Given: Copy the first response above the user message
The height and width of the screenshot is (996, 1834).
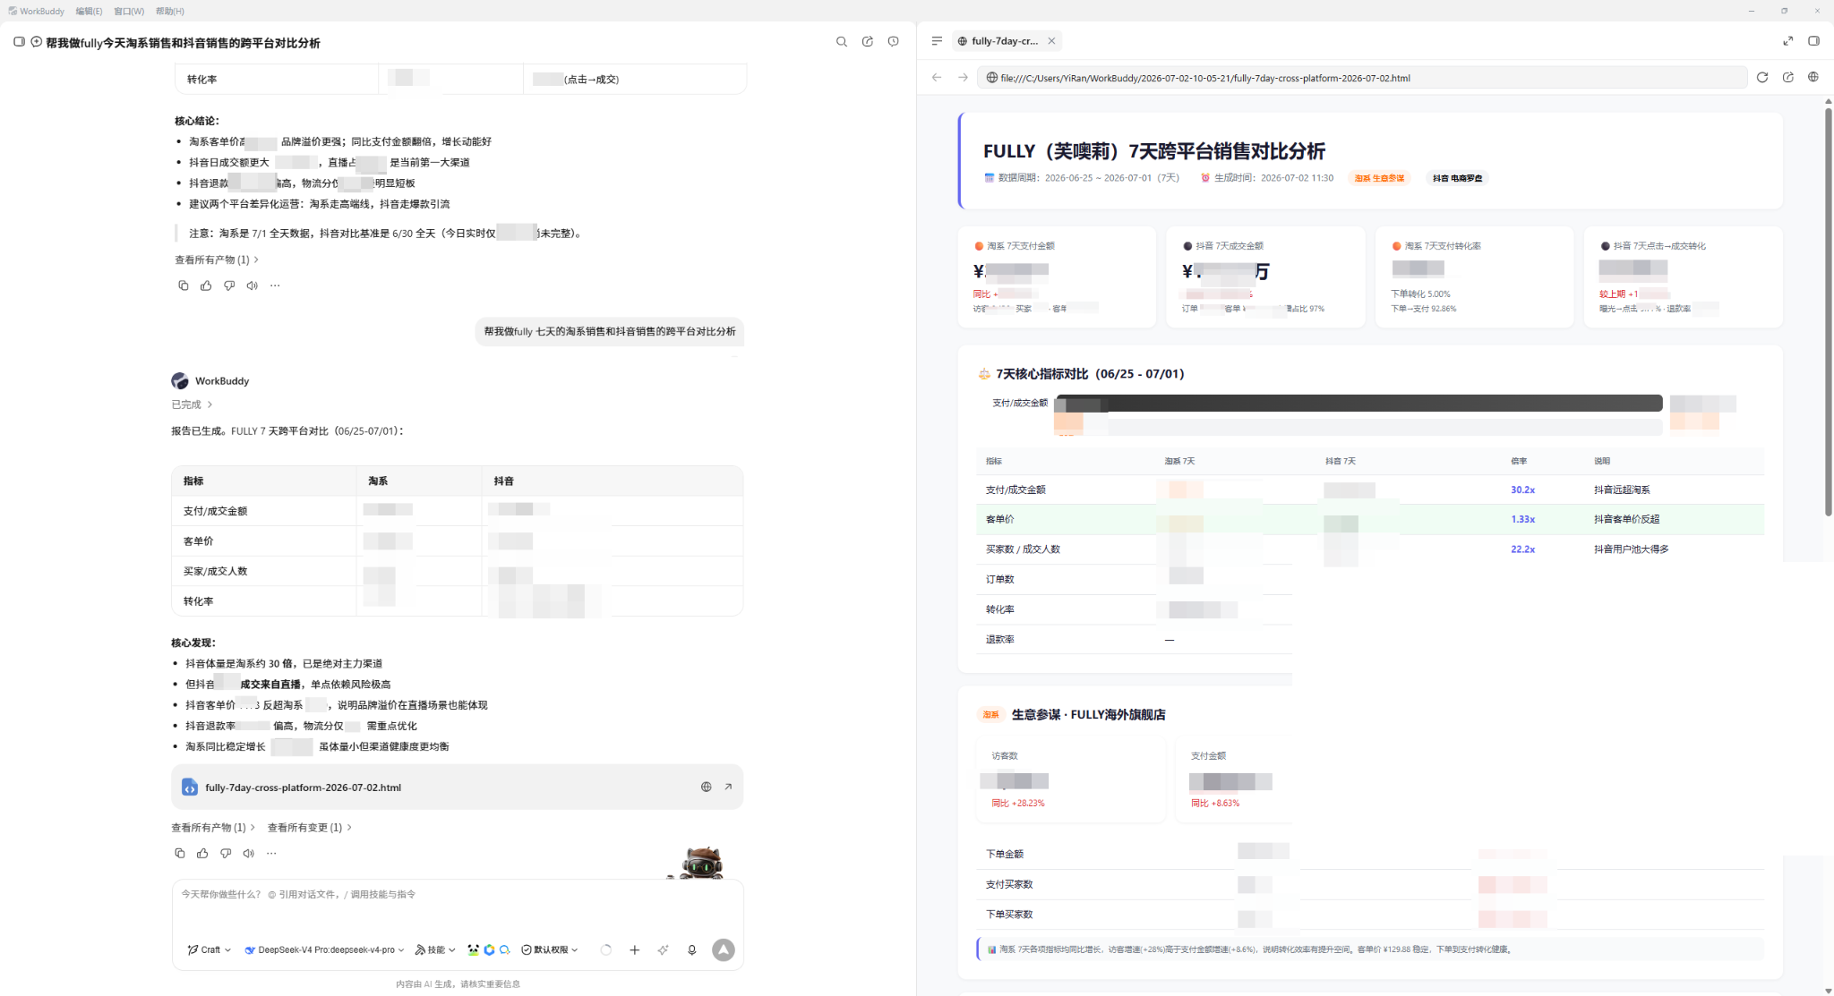Looking at the screenshot, I should pos(184,285).
